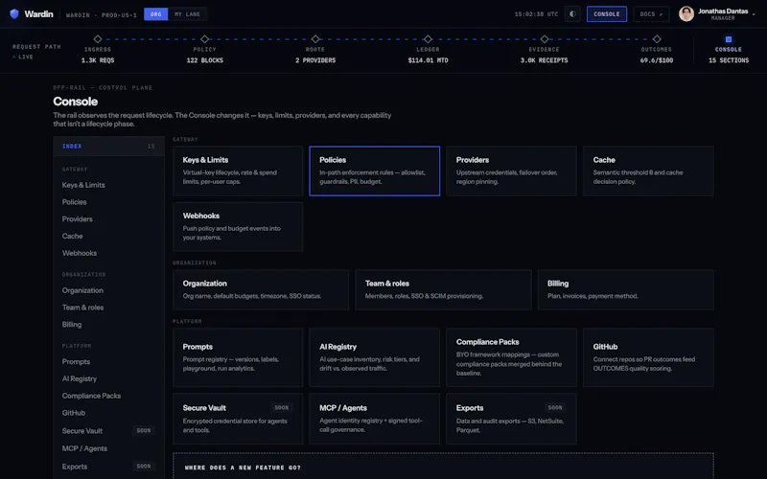The height and width of the screenshot is (479, 767).
Task: Open the MCP / Agents card
Action: click(375, 419)
